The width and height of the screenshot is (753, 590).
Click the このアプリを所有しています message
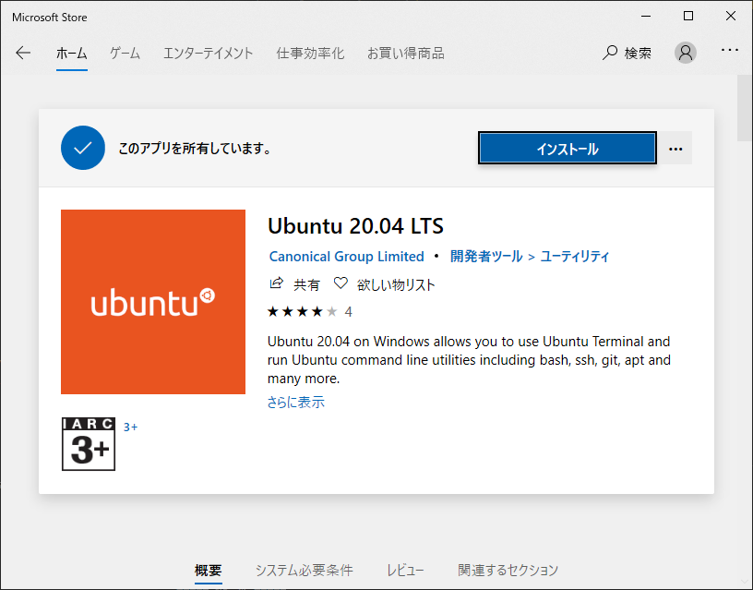click(195, 149)
